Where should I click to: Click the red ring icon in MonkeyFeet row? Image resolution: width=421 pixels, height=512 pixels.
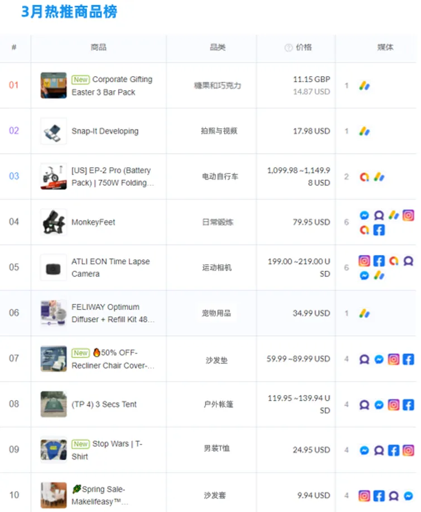pos(364,230)
